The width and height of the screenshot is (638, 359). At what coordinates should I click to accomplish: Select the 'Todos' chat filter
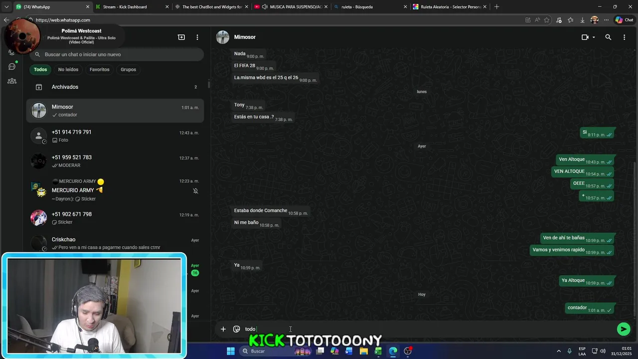[40, 69]
